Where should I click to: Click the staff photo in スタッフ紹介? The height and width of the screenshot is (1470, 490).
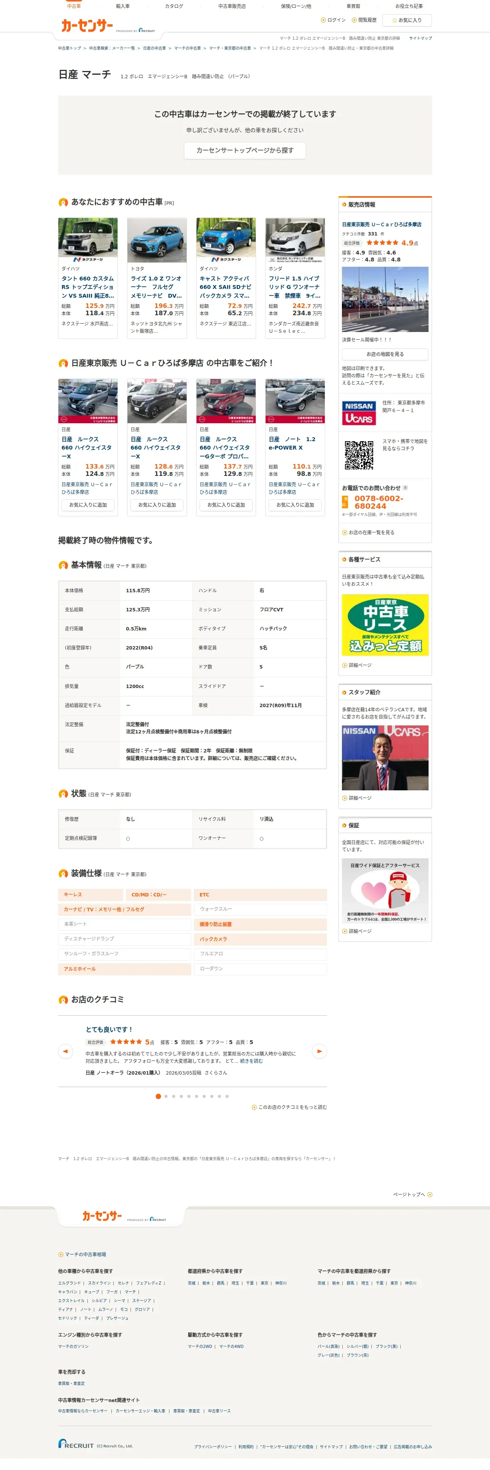click(x=385, y=758)
